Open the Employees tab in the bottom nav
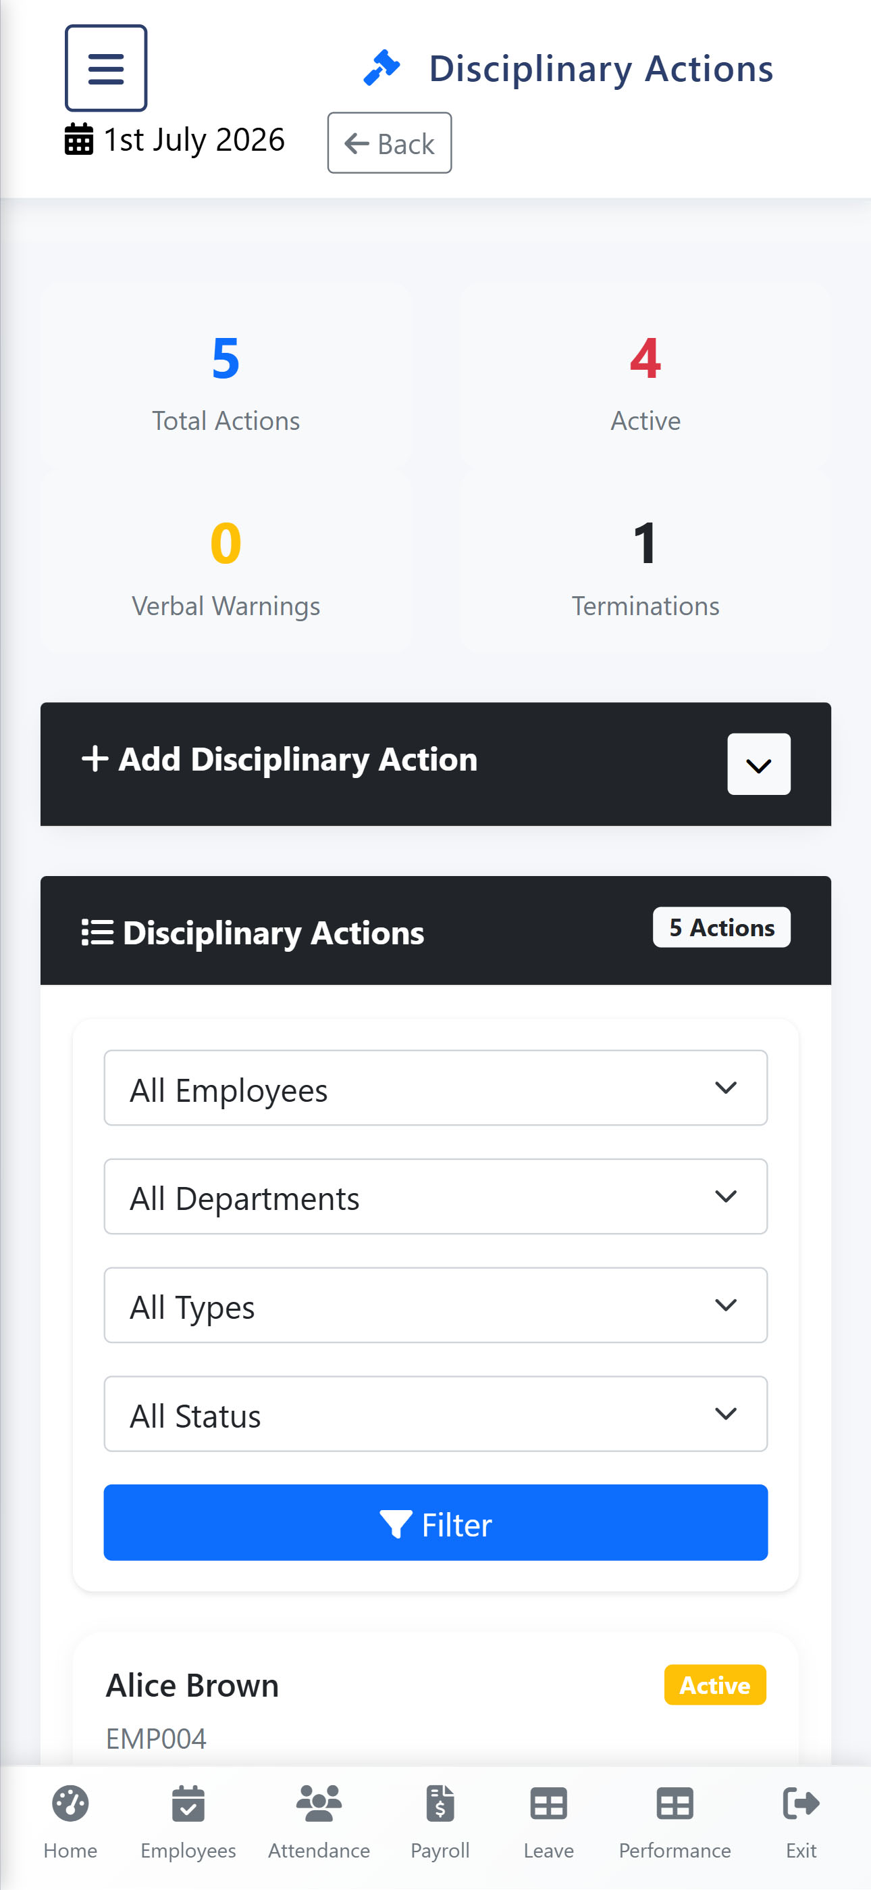 pos(188,1823)
